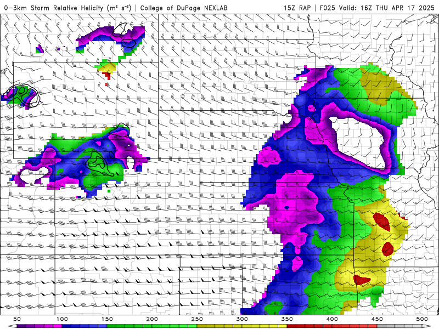Select the 300 legend value

242,319
